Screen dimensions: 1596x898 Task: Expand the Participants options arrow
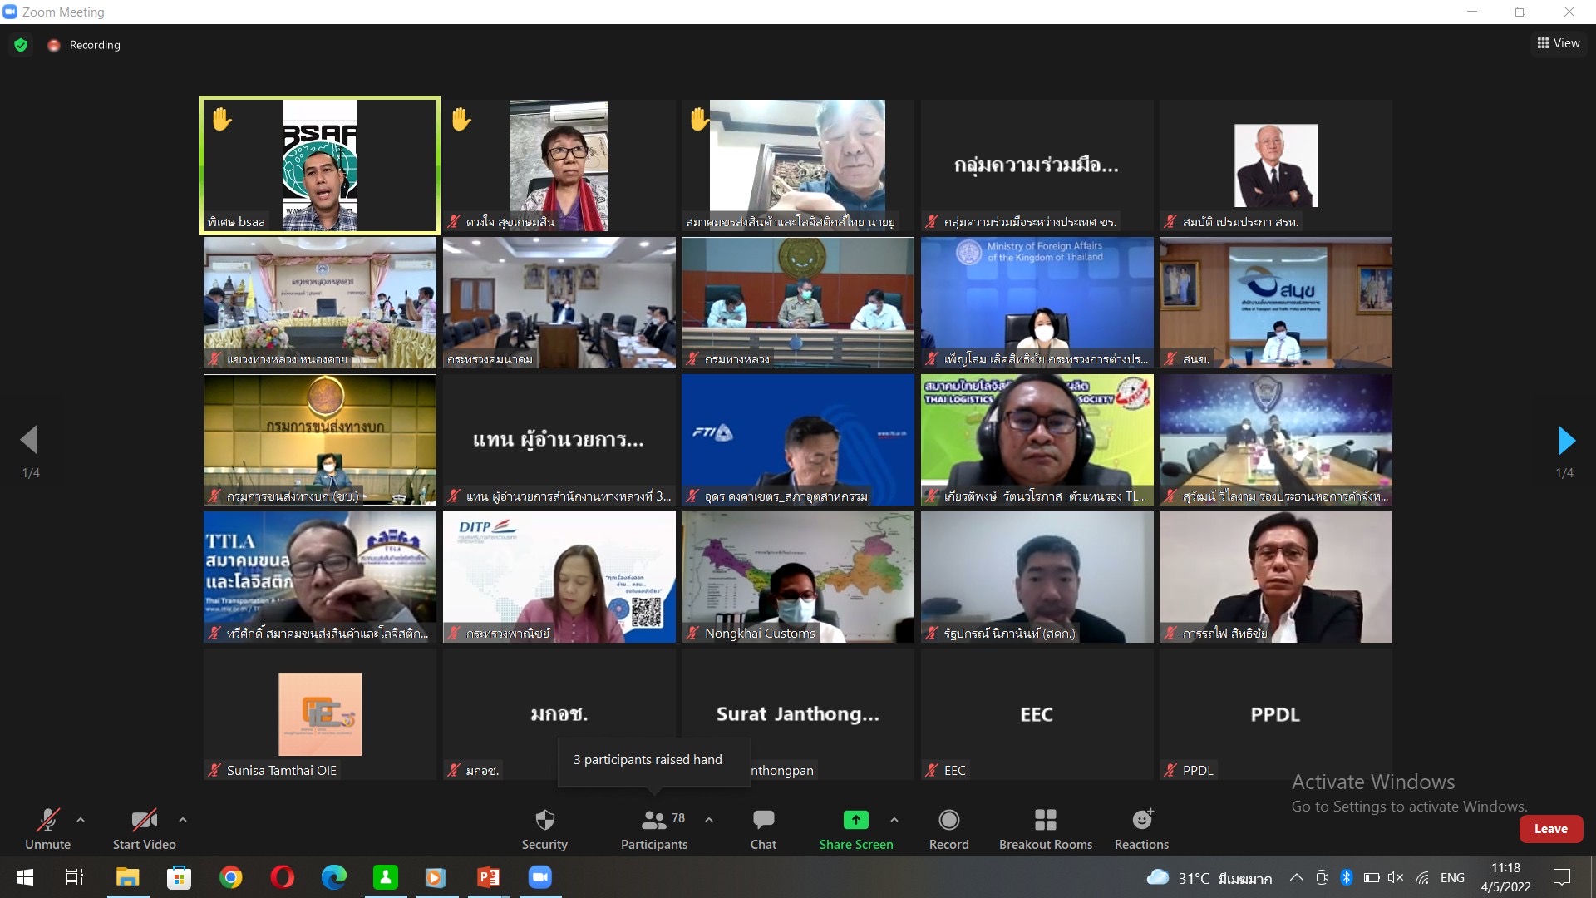point(709,820)
